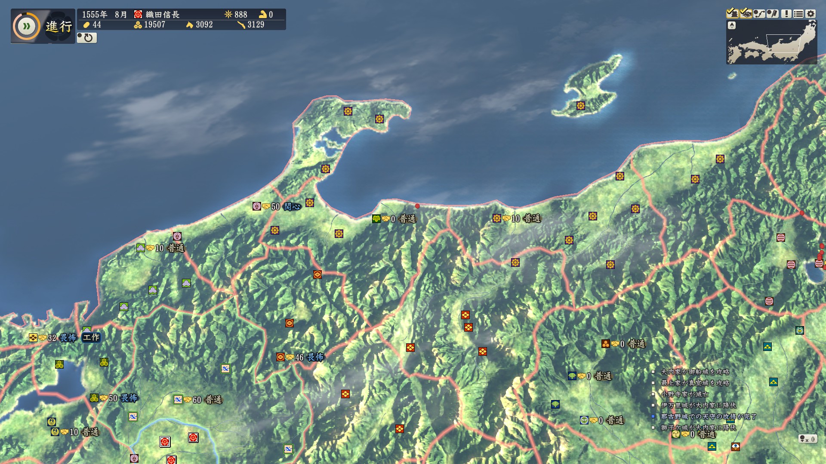Click the log entry 獅子ケ城が大内家に降伏
Screen dimensions: 826x464
(699, 427)
